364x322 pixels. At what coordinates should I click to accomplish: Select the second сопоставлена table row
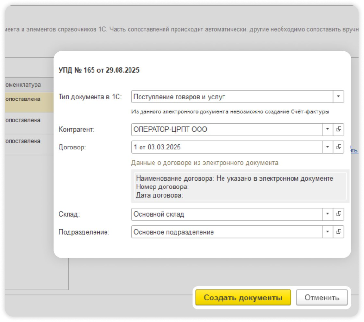coord(26,120)
